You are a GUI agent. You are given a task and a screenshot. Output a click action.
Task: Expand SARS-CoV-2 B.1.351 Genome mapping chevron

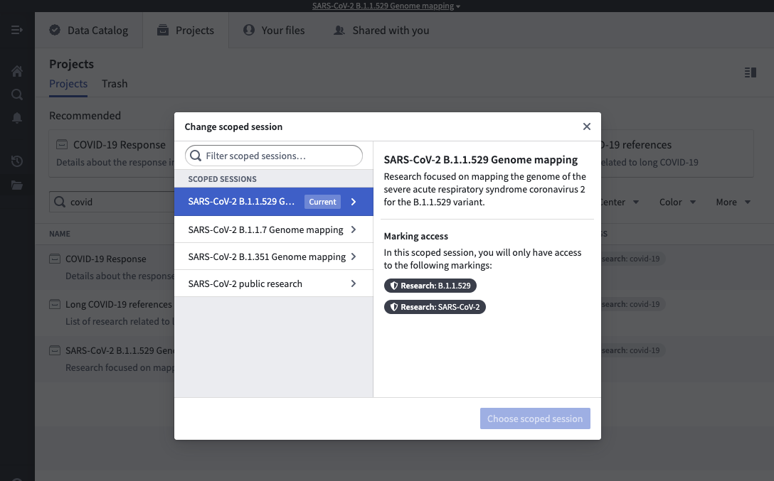(354, 256)
